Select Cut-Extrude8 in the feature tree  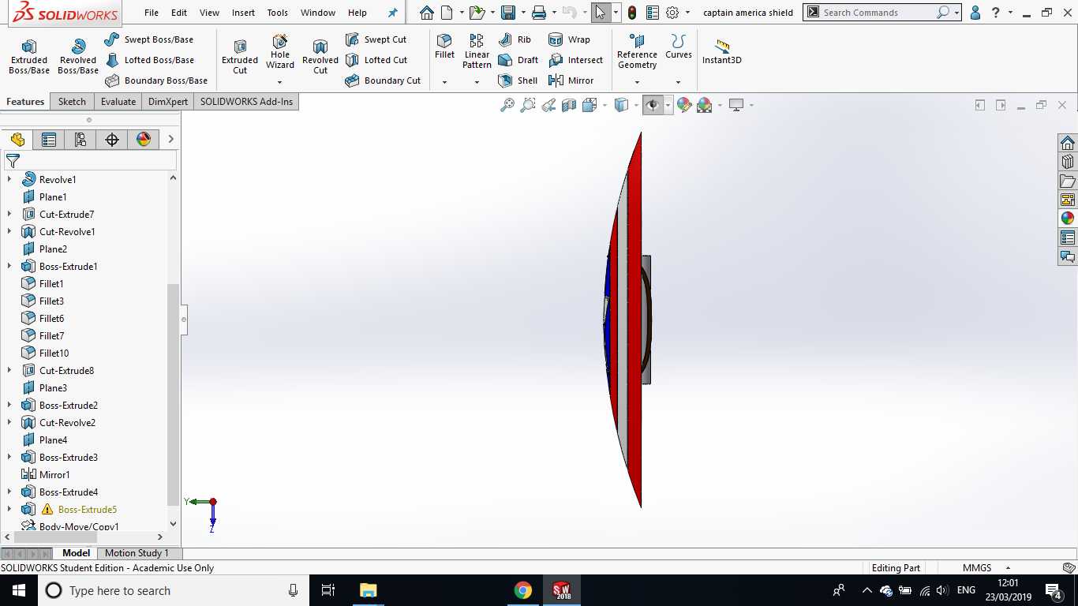tap(66, 370)
